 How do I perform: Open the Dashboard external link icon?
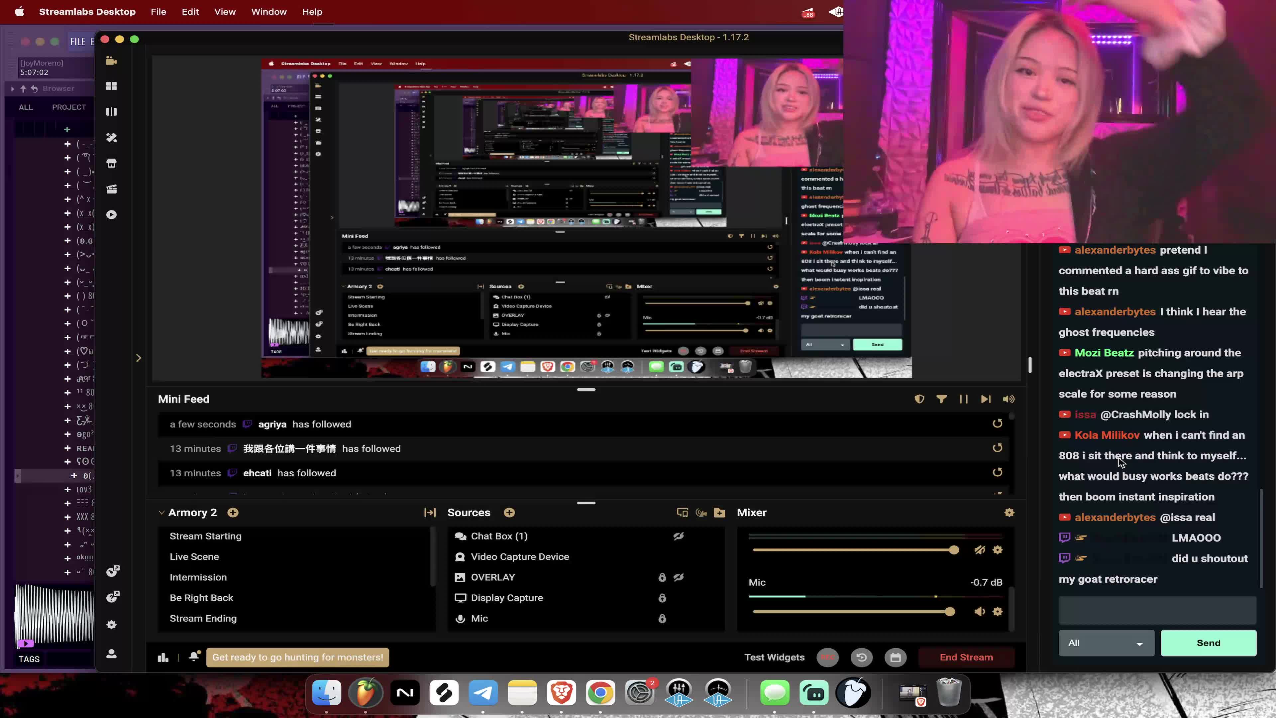coord(113,571)
